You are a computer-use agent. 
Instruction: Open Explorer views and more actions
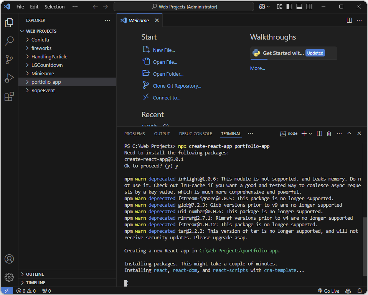pos(107,20)
